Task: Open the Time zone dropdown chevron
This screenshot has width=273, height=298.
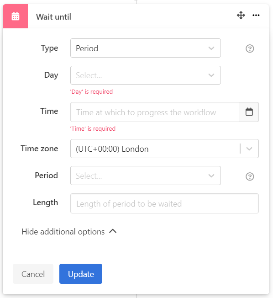Action: 249,149
